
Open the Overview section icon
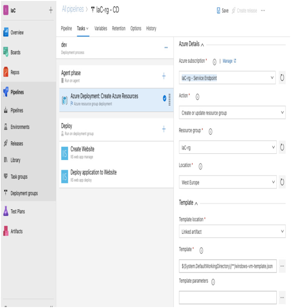(6, 32)
